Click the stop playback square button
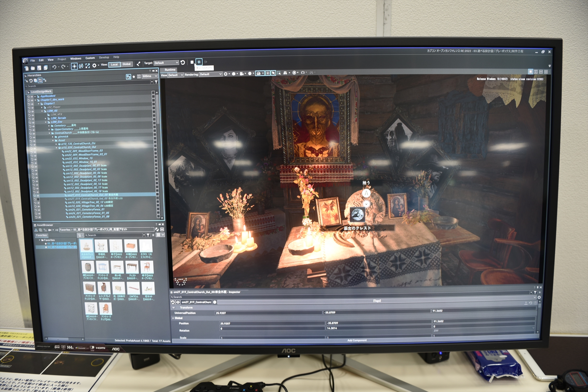The image size is (588, 392). coord(192,62)
